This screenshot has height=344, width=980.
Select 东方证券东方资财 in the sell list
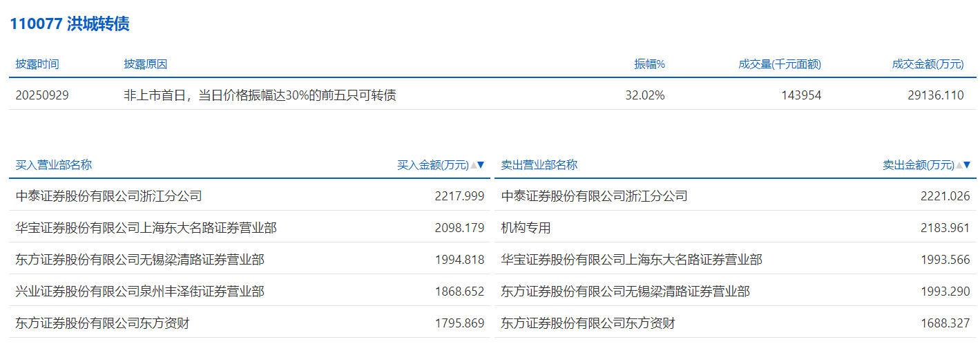click(588, 323)
